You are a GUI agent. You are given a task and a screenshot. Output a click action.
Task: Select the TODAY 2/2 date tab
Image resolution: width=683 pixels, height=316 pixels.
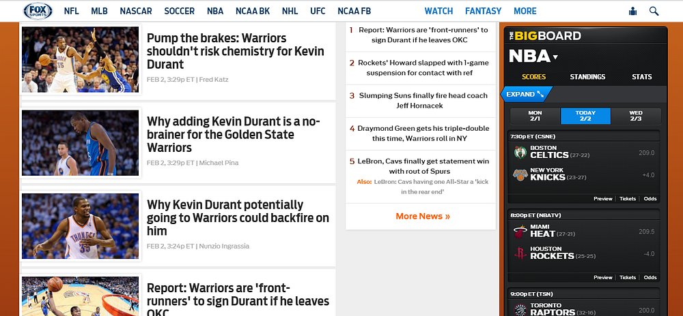point(585,116)
